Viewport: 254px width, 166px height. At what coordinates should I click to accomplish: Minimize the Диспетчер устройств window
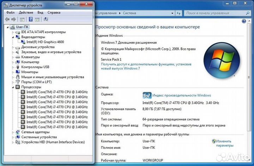point(68,4)
